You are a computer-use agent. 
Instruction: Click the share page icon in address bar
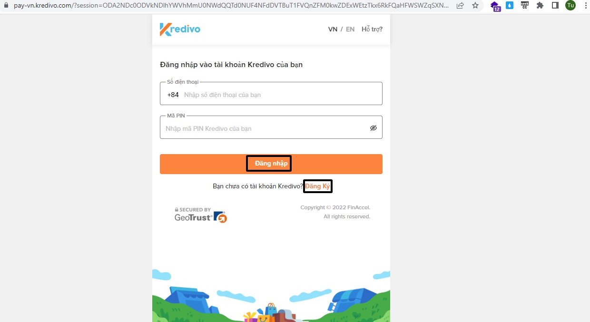(460, 6)
